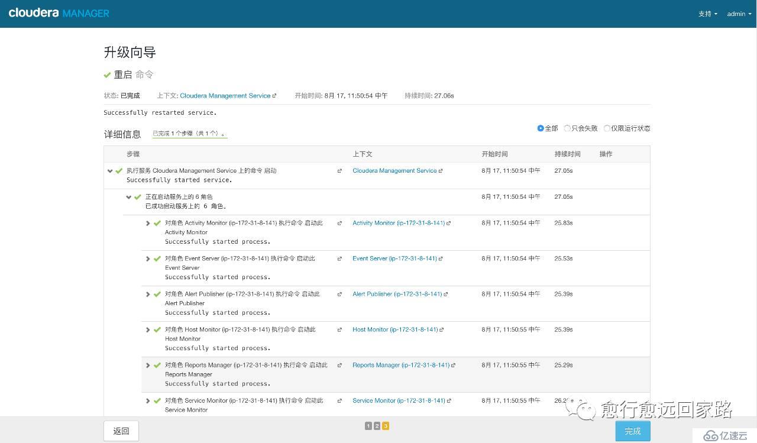Select the 只会失败 radio option
The width and height of the screenshot is (757, 443).
pyautogui.click(x=568, y=128)
